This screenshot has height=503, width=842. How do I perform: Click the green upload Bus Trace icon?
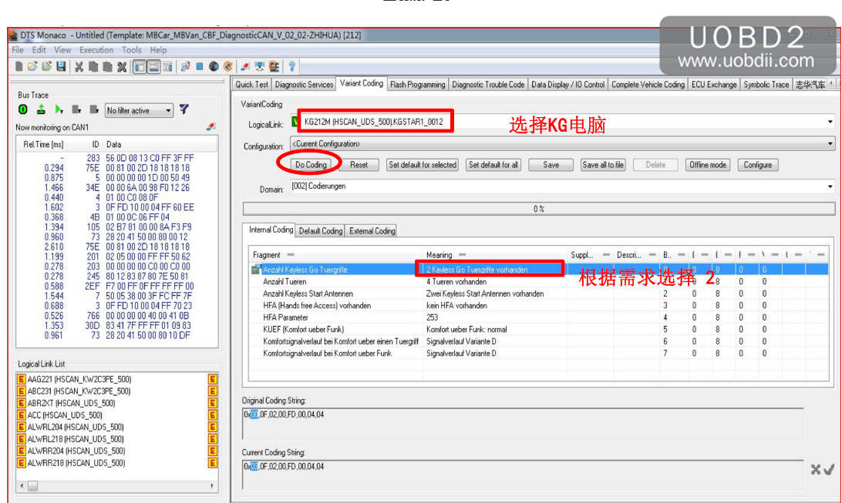point(41,109)
